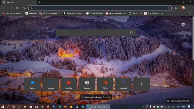Open the YouTube quick link tile
Image resolution: width=194 pixels, height=109 pixels.
point(69,84)
